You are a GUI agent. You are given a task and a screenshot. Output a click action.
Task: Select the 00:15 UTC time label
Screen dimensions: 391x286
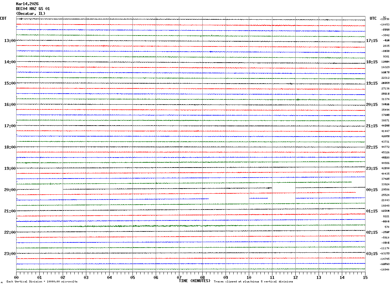click(372, 190)
